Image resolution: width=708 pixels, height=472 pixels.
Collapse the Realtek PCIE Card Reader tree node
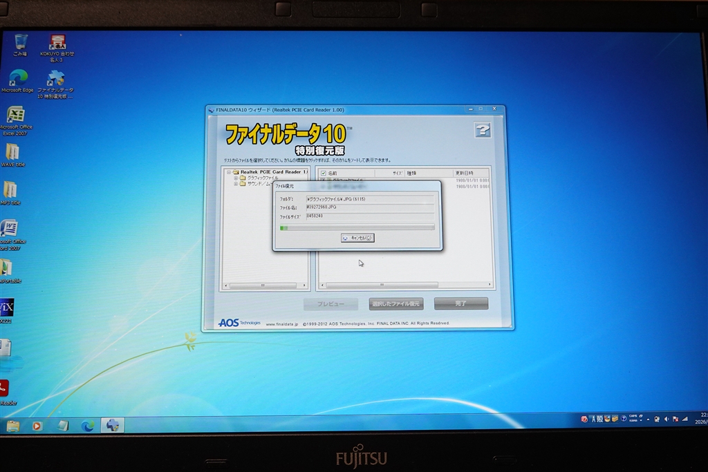pyautogui.click(x=229, y=172)
